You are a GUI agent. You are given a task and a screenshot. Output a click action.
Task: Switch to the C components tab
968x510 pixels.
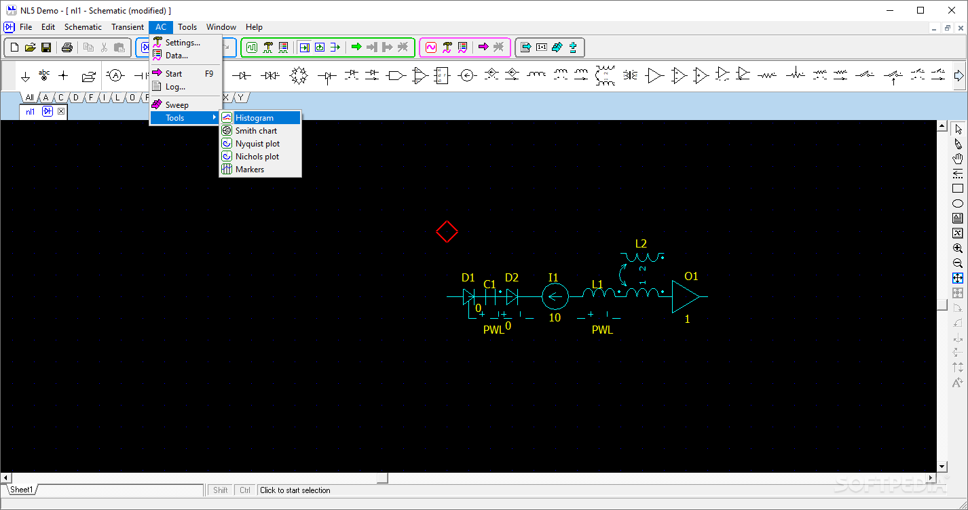61,98
